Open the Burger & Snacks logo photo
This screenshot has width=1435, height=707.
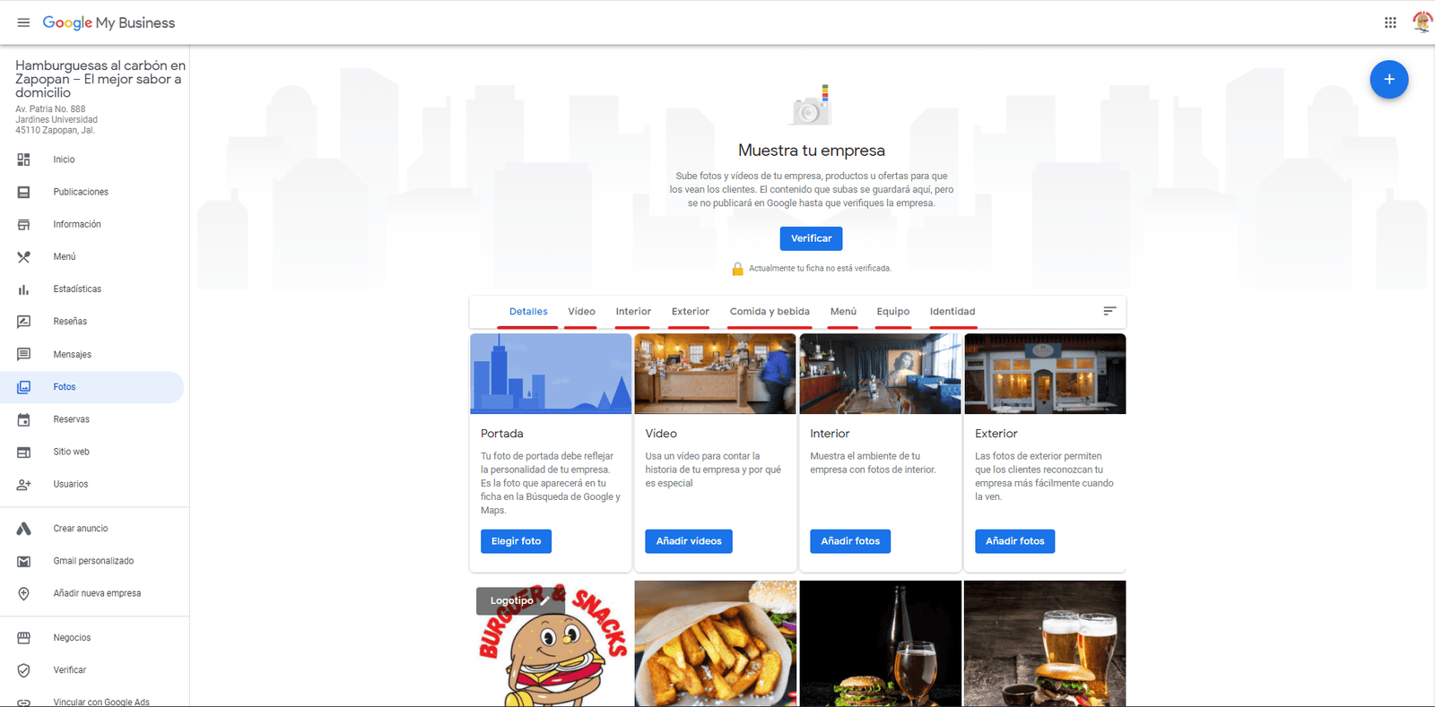coord(551,643)
